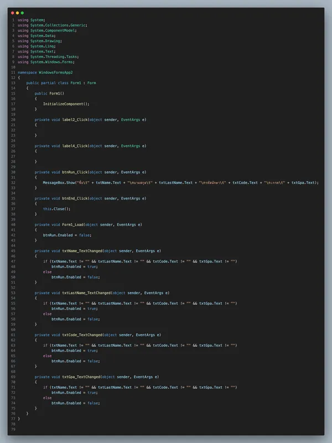The height and width of the screenshot is (443, 332).
Task: Click line number 10 in the gutter
Action: 13,67
